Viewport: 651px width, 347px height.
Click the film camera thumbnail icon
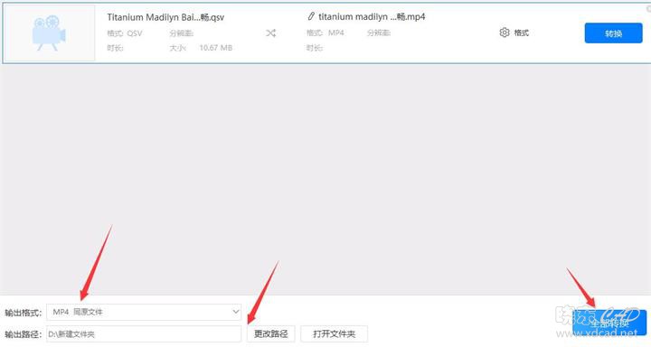(x=49, y=33)
